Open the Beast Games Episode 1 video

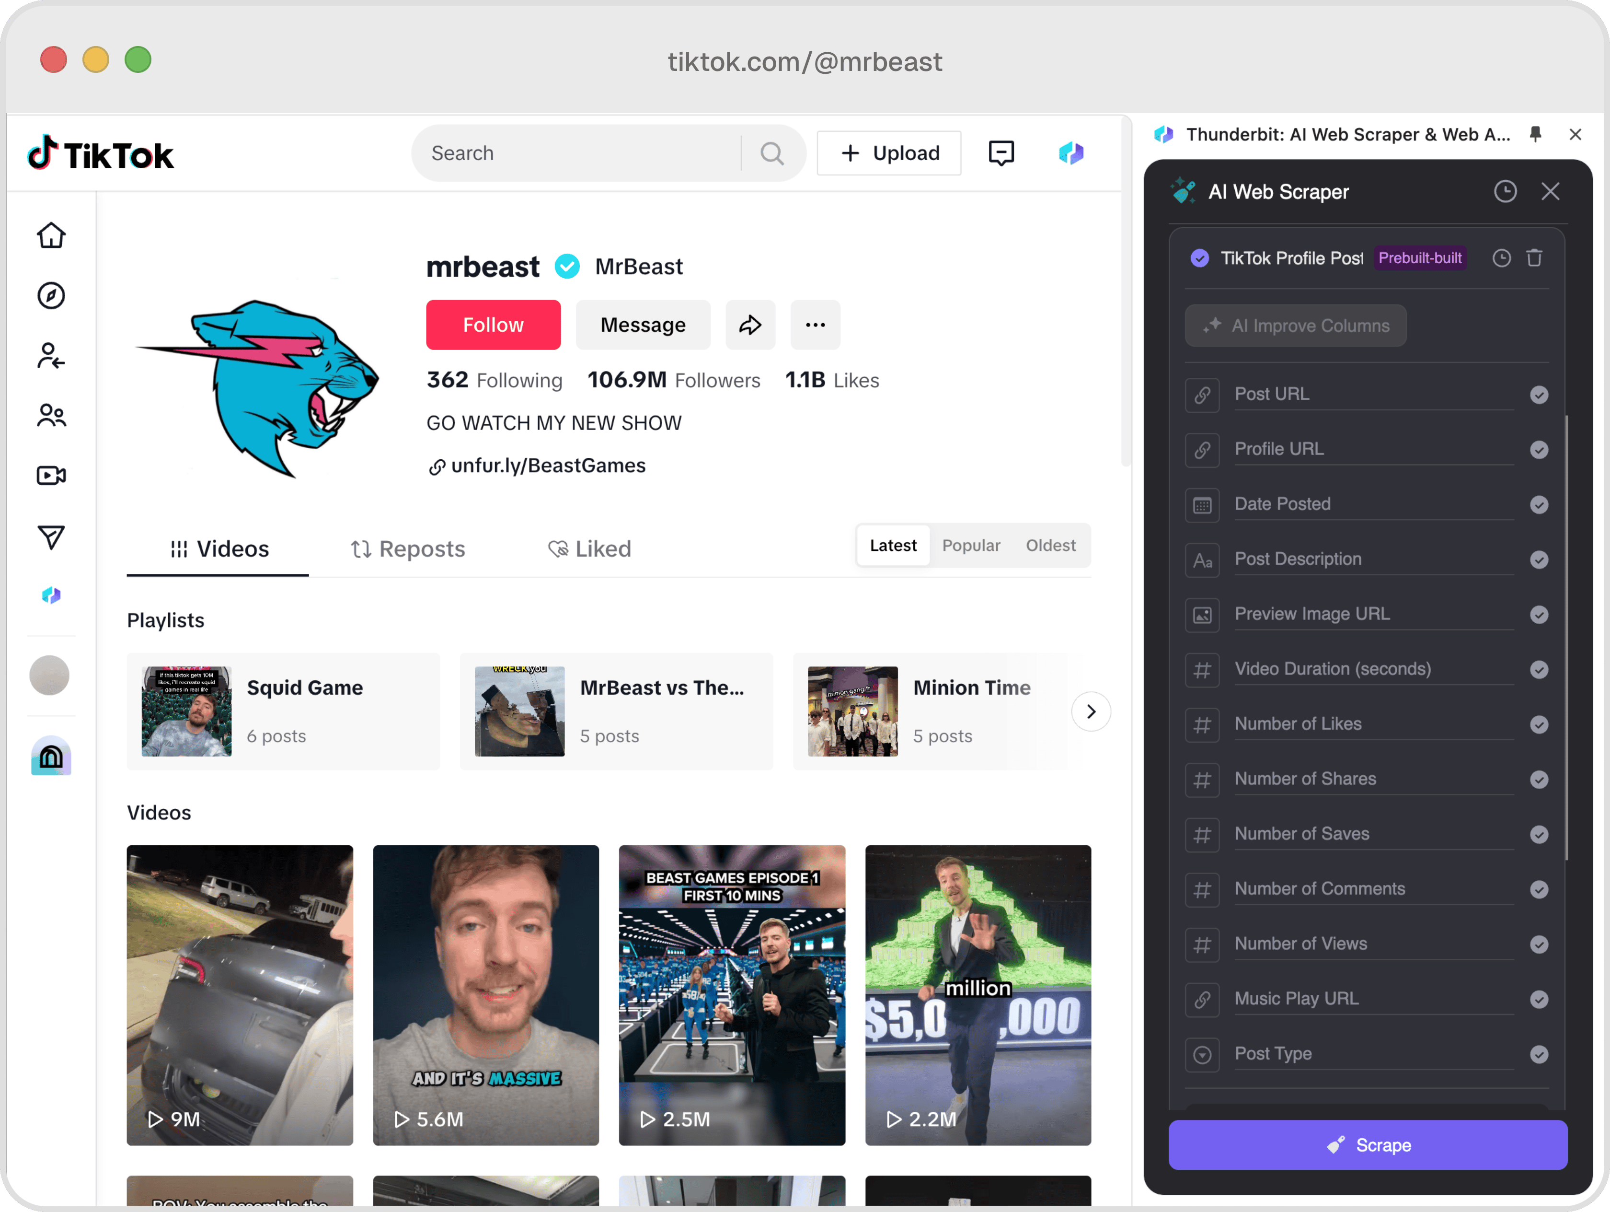click(732, 995)
